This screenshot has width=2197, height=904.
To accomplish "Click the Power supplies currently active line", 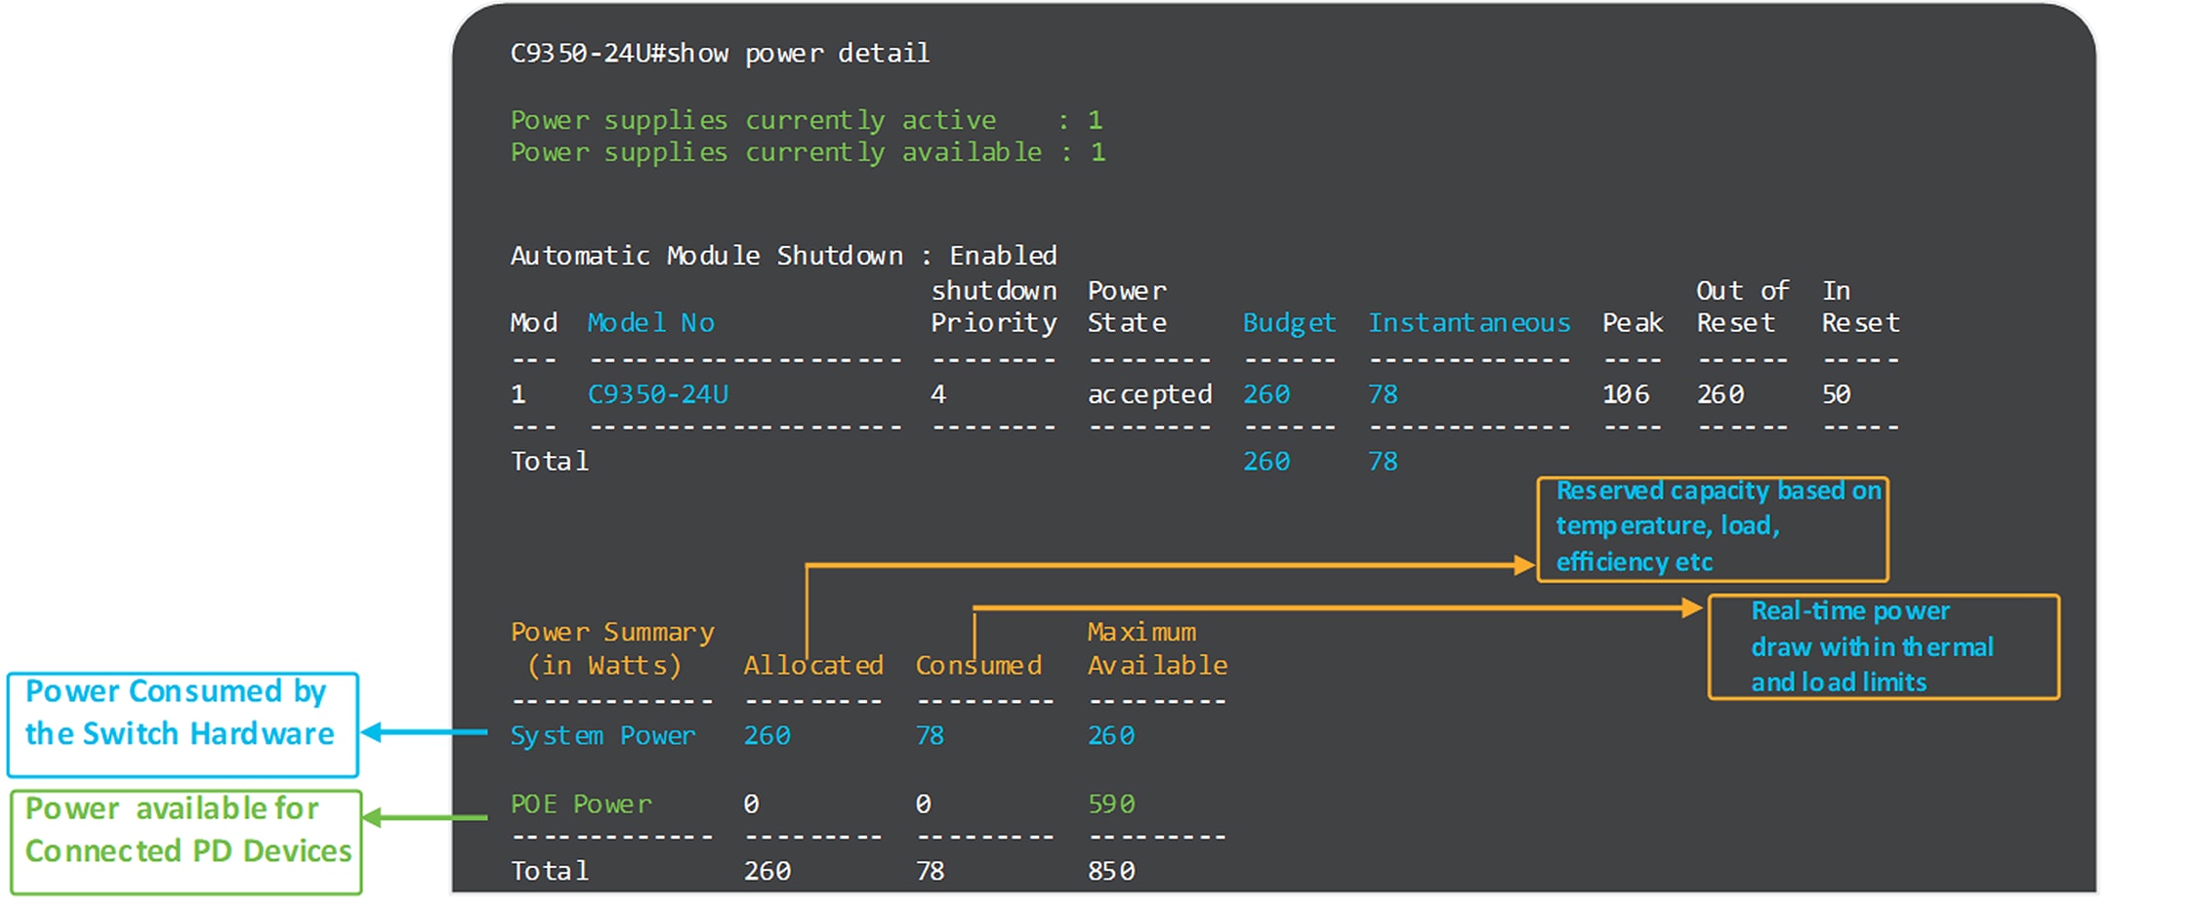I will tap(803, 119).
